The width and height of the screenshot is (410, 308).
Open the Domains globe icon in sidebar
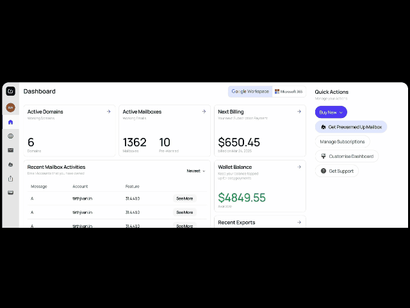[x=10, y=136]
